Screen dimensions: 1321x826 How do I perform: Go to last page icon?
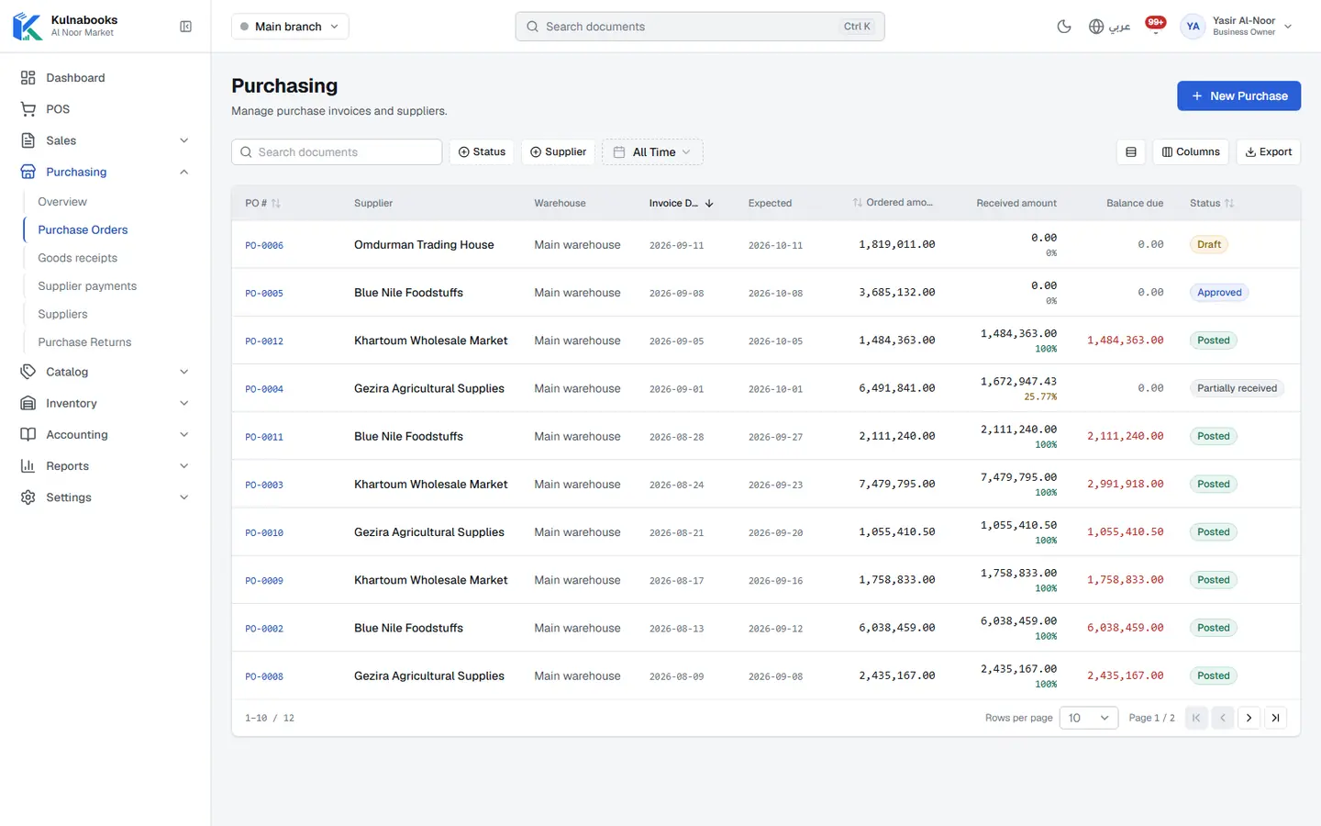[x=1275, y=718]
